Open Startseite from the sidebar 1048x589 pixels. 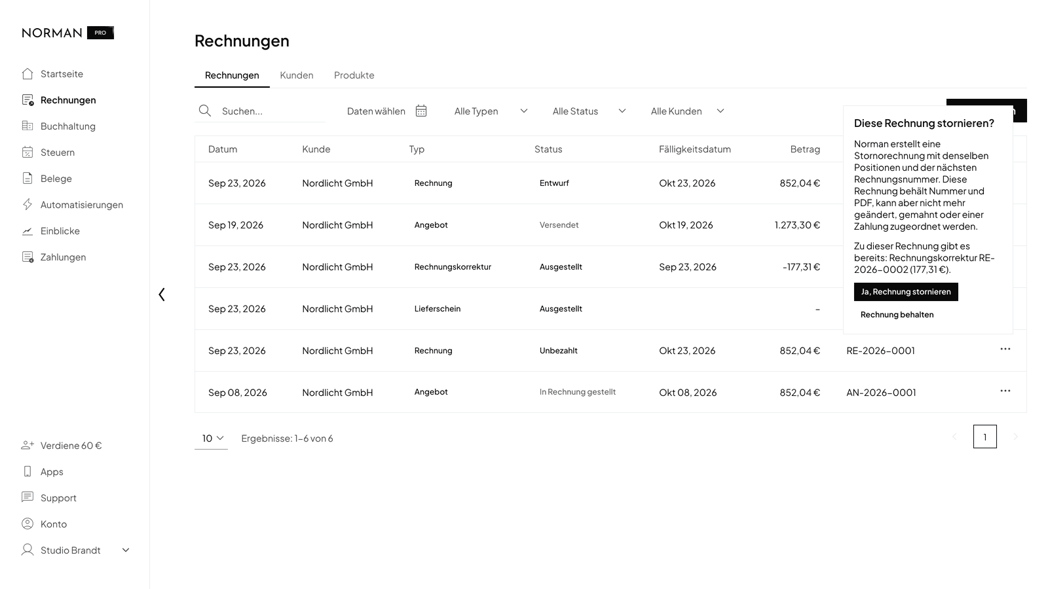pos(52,74)
